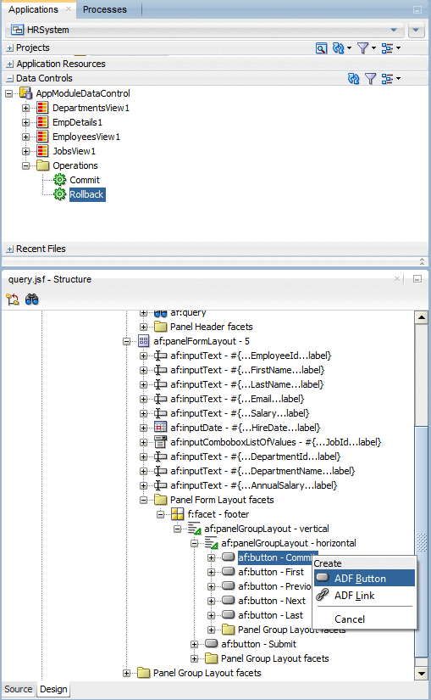Click the binoculars find icon in Structure
Viewport: 431px width, 700px height.
pos(31,300)
